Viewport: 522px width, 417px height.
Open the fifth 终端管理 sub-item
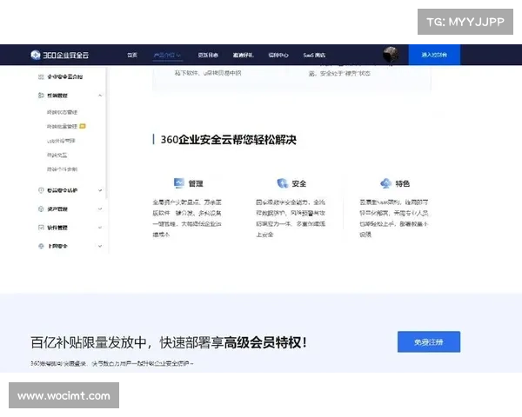pos(63,169)
